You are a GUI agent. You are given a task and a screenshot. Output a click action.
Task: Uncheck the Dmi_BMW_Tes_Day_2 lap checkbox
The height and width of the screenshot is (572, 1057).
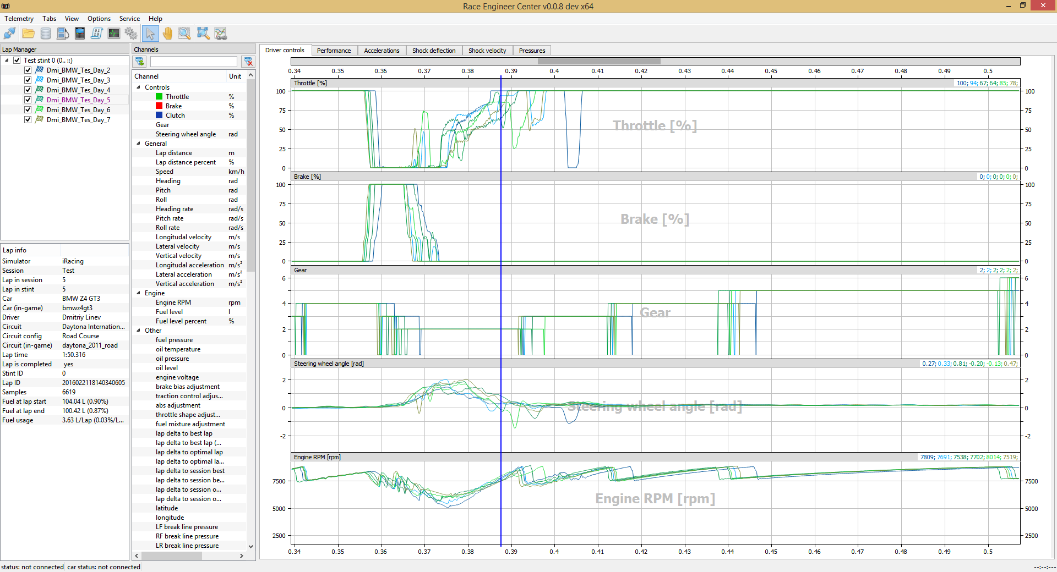click(28, 70)
